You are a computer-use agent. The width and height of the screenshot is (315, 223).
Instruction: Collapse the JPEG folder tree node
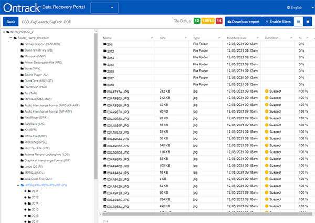point(18,185)
